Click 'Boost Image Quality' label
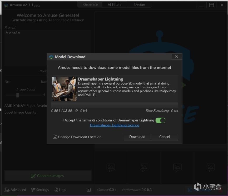Image resolution: width=228 pixels, height=196 pixels. pyautogui.click(x=20, y=112)
